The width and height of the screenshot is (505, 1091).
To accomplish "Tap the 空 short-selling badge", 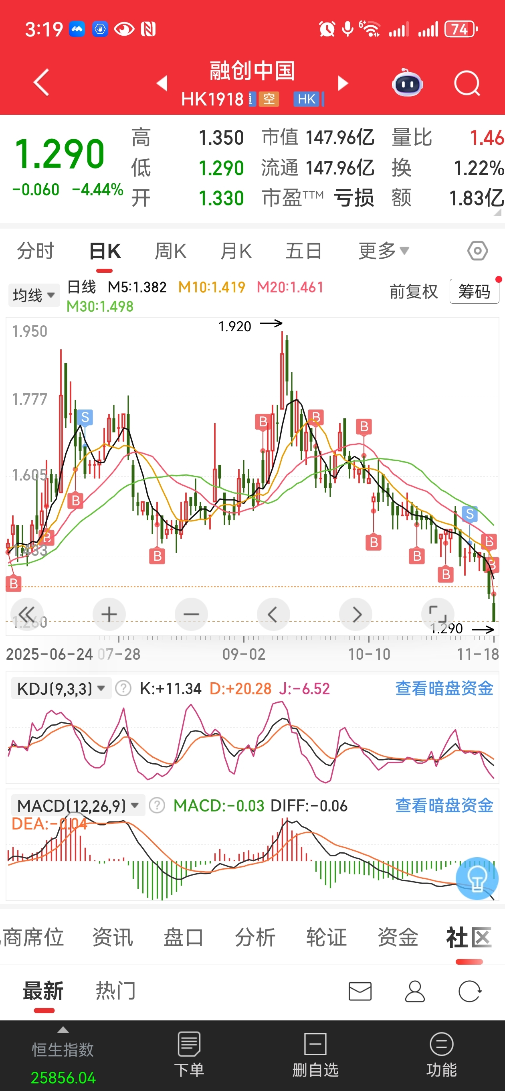I will pyautogui.click(x=269, y=99).
